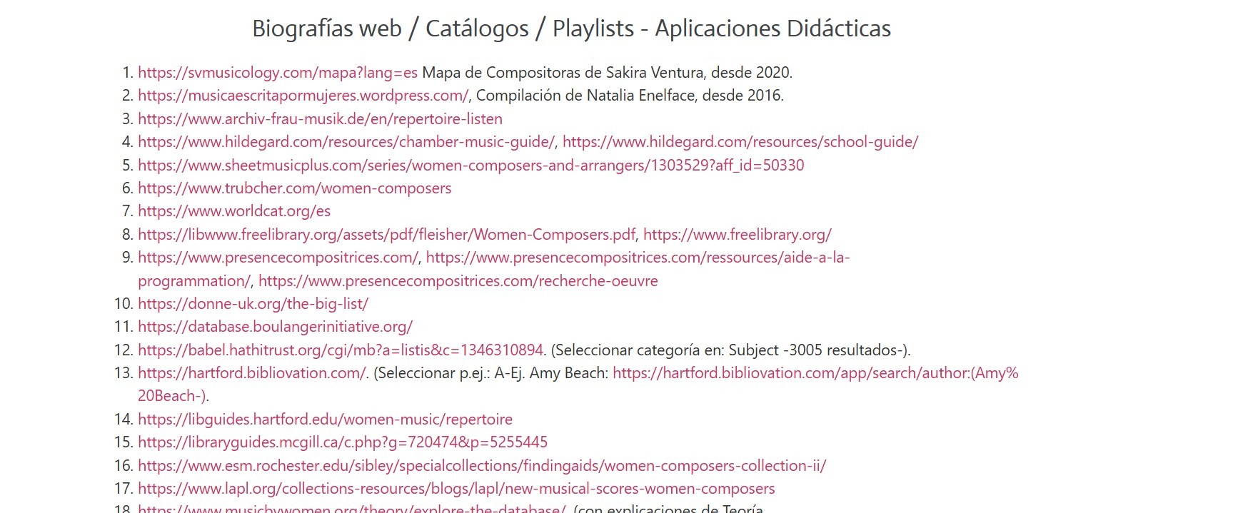Open Hildegard school-guide link
The width and height of the screenshot is (1248, 513).
click(740, 142)
